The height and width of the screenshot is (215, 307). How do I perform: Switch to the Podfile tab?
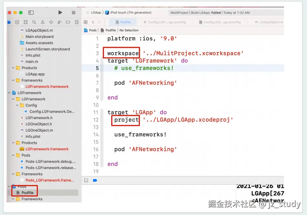(x=123, y=22)
